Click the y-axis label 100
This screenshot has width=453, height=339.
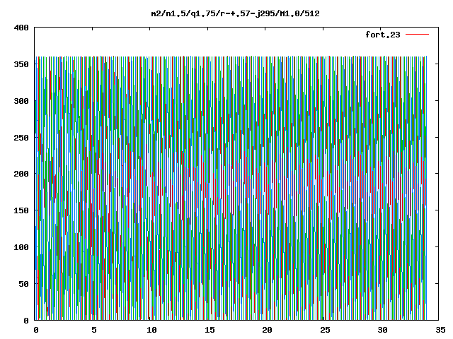pos(21,247)
